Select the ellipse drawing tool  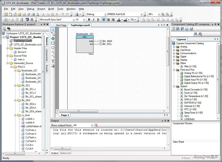53,48
